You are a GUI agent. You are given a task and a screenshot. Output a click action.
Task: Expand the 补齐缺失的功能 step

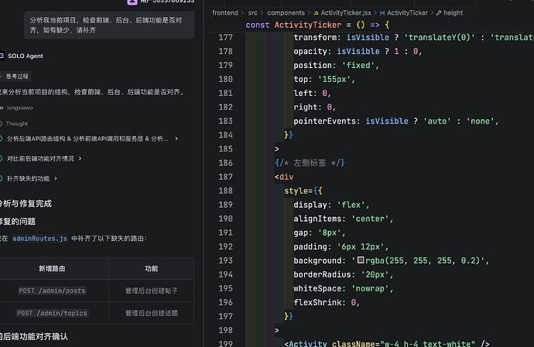pos(56,179)
